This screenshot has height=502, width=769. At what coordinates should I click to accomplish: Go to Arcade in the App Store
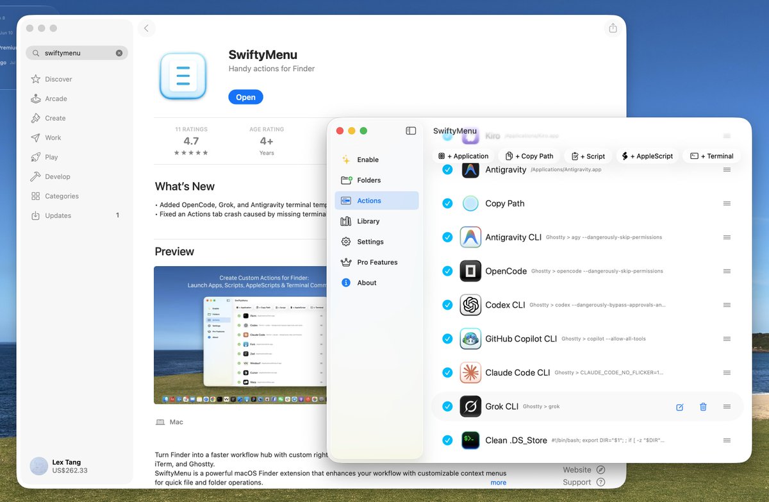click(x=76, y=99)
